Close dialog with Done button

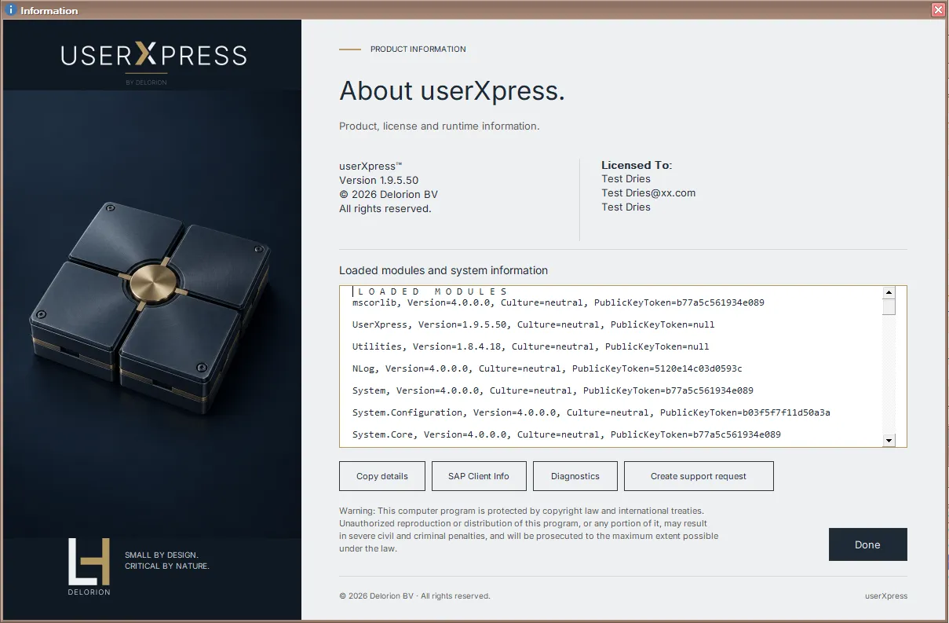[x=867, y=544]
